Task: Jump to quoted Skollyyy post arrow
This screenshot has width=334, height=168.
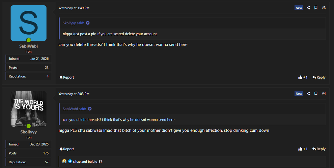Action: [88, 23]
